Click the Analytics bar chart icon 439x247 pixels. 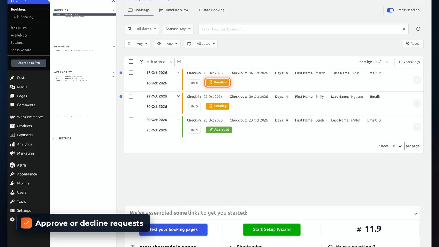[12, 144]
